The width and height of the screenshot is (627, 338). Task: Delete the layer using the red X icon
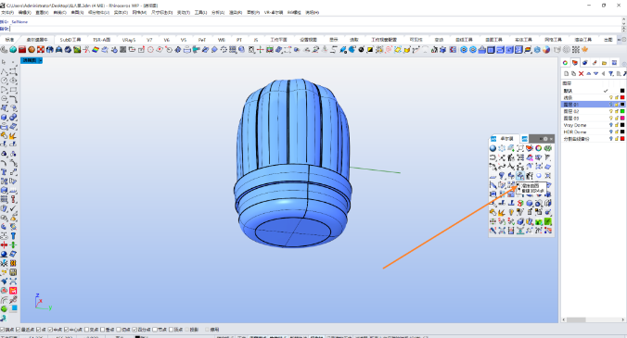(x=581, y=73)
